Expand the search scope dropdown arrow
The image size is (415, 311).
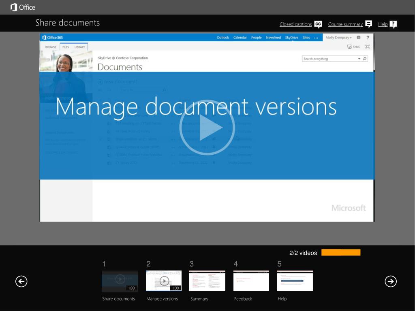(x=359, y=59)
